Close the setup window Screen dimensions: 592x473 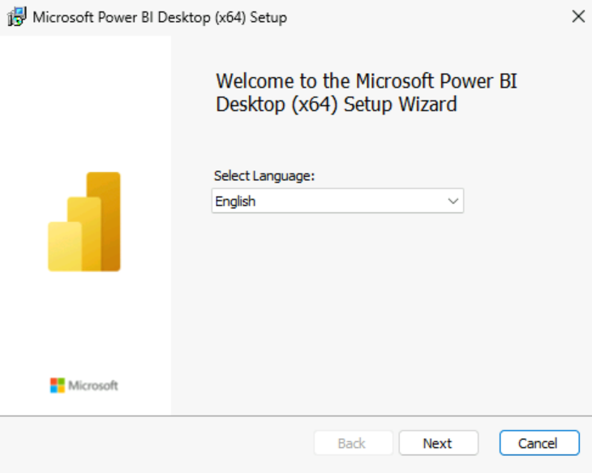tap(578, 16)
